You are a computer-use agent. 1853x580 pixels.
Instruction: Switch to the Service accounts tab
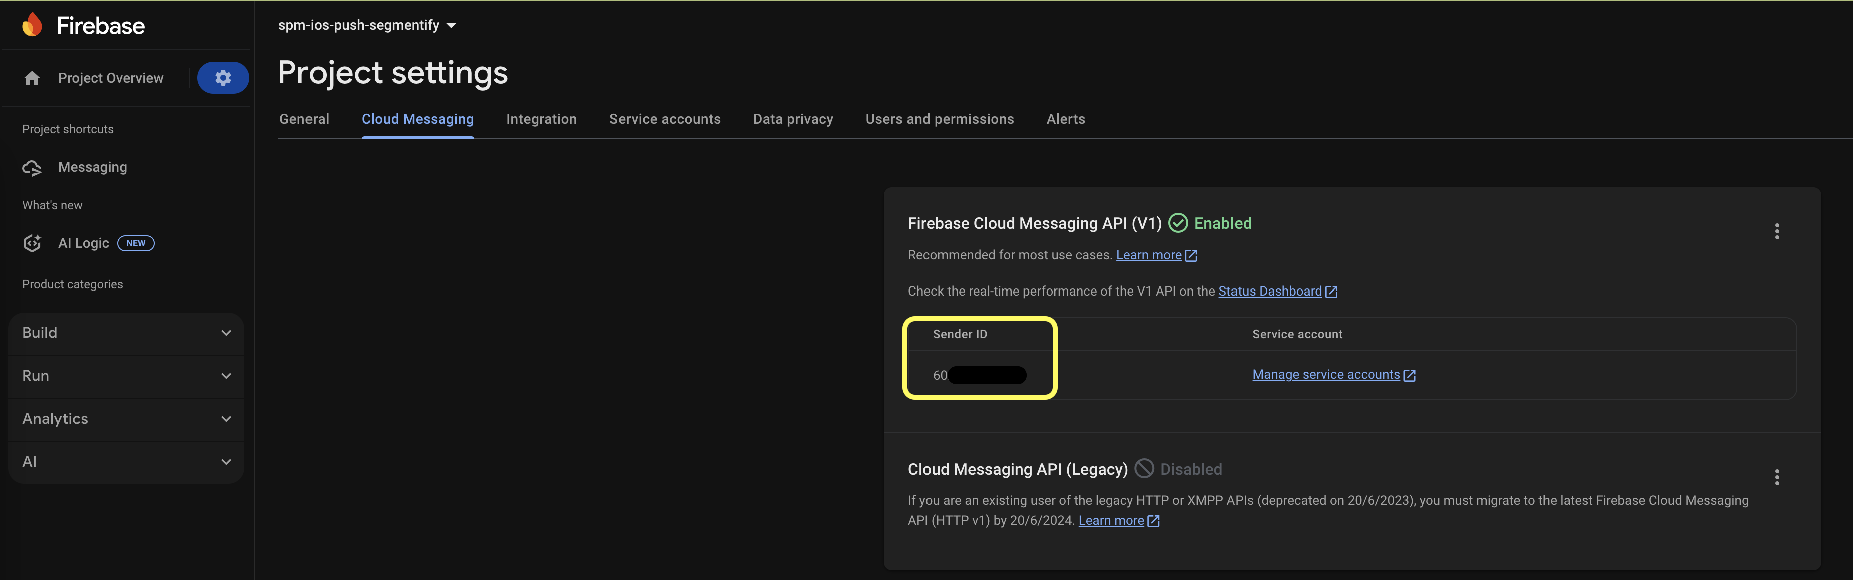click(x=665, y=119)
